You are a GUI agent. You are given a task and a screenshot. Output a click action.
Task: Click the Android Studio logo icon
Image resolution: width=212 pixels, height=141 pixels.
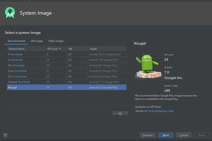click(10, 13)
